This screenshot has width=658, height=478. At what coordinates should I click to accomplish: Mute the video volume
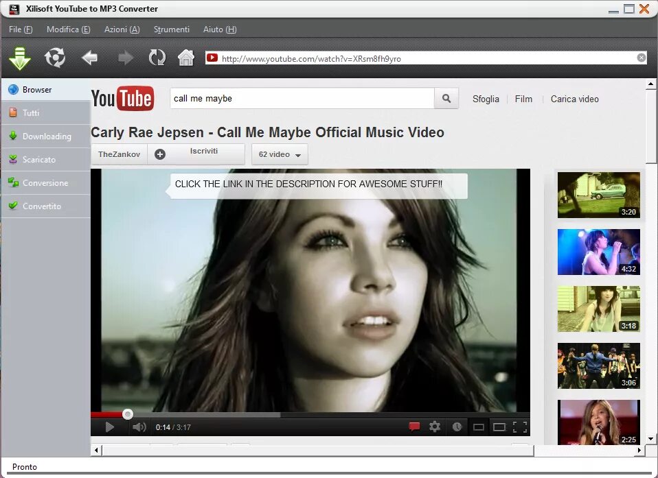(x=139, y=427)
